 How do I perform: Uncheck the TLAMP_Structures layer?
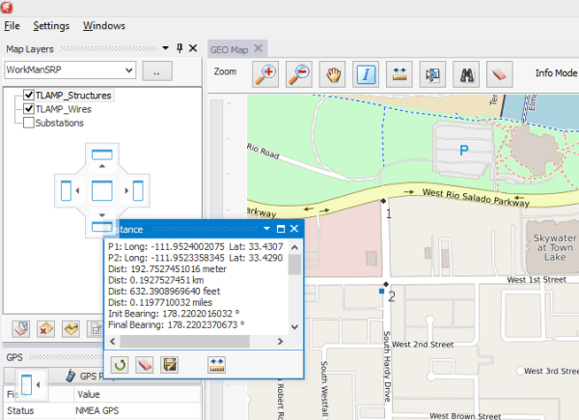[x=29, y=96]
